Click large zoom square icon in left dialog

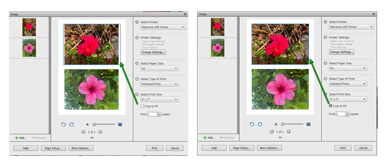(x=120, y=124)
